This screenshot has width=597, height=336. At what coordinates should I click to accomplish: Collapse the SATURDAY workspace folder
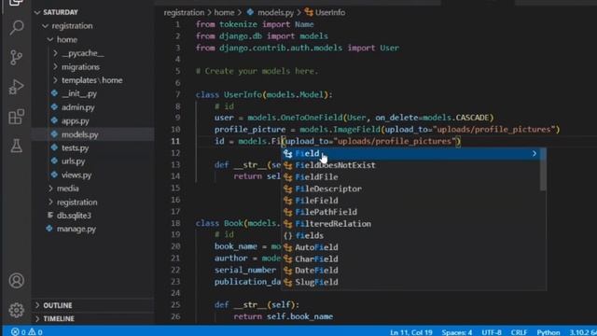point(37,12)
